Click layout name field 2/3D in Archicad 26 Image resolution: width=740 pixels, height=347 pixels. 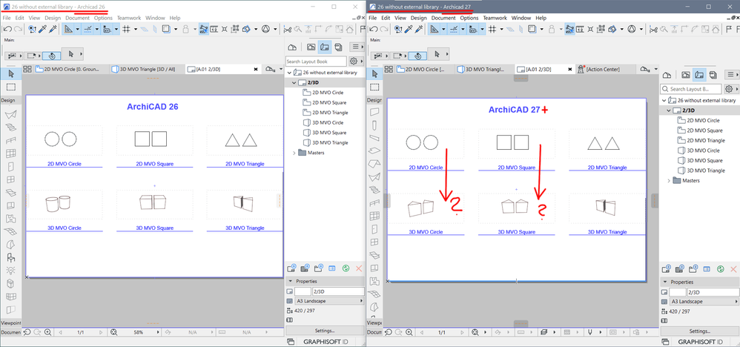[x=338, y=292]
